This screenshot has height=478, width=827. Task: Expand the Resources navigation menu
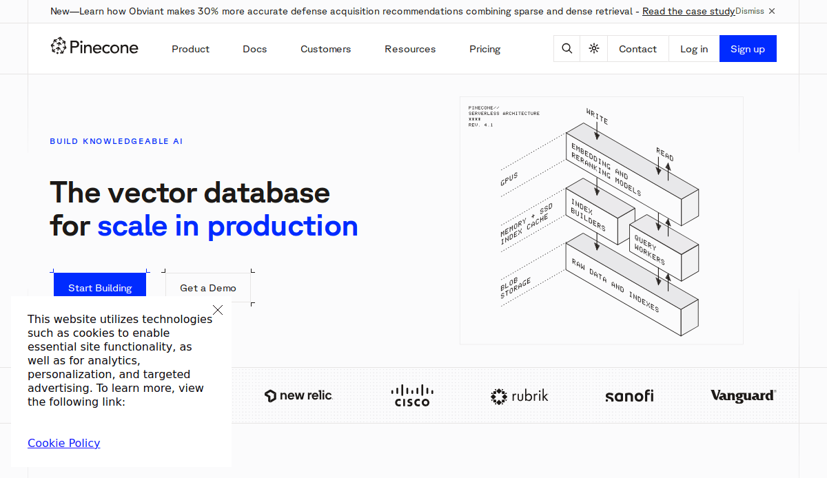[410, 49]
